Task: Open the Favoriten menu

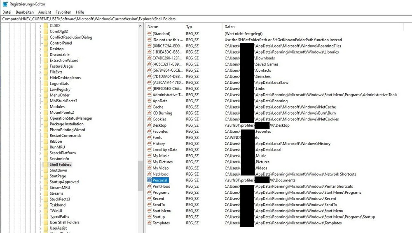Action: tap(63, 12)
